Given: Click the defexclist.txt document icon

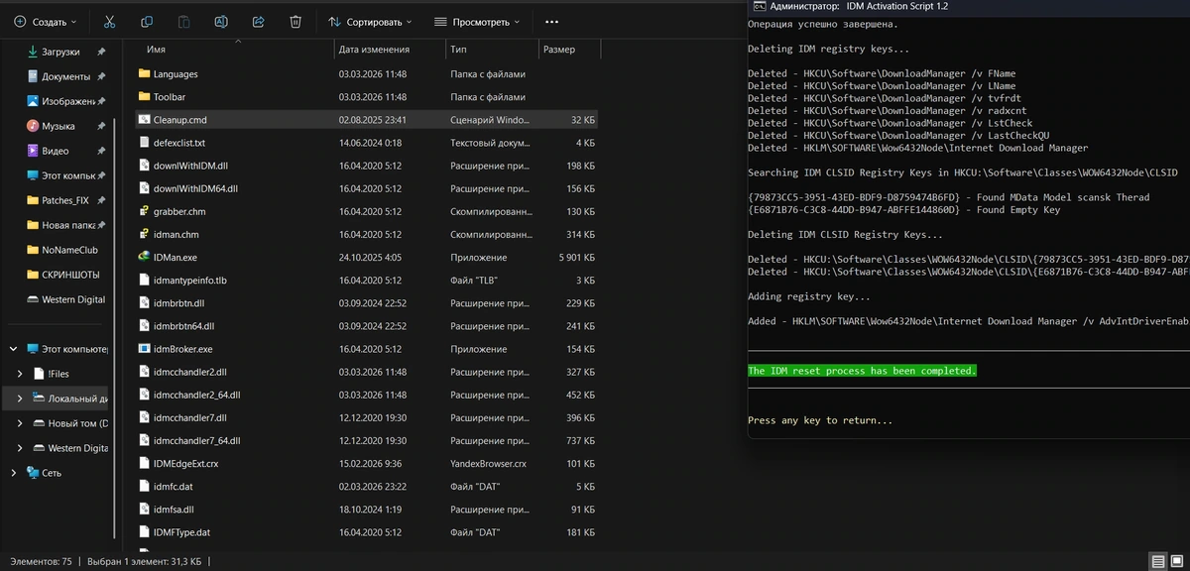Looking at the screenshot, I should pos(144,143).
